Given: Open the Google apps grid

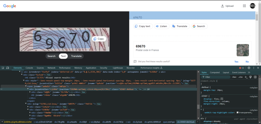Looking at the screenshot, I should pos(244,6).
